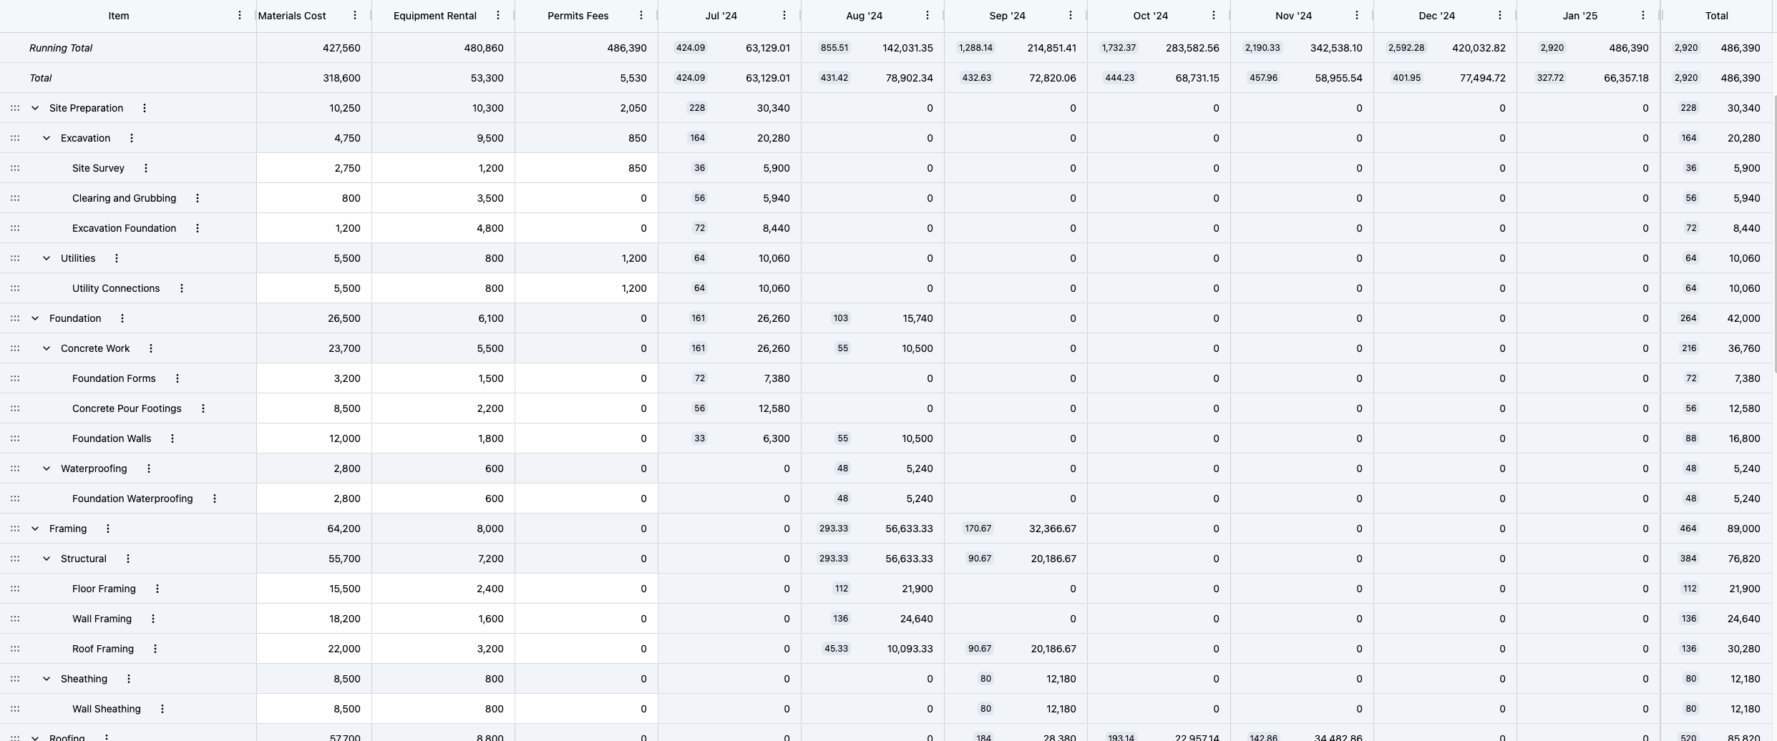The width and height of the screenshot is (1777, 741).
Task: Open Concrete Pour Footings row options menu
Action: click(x=203, y=408)
